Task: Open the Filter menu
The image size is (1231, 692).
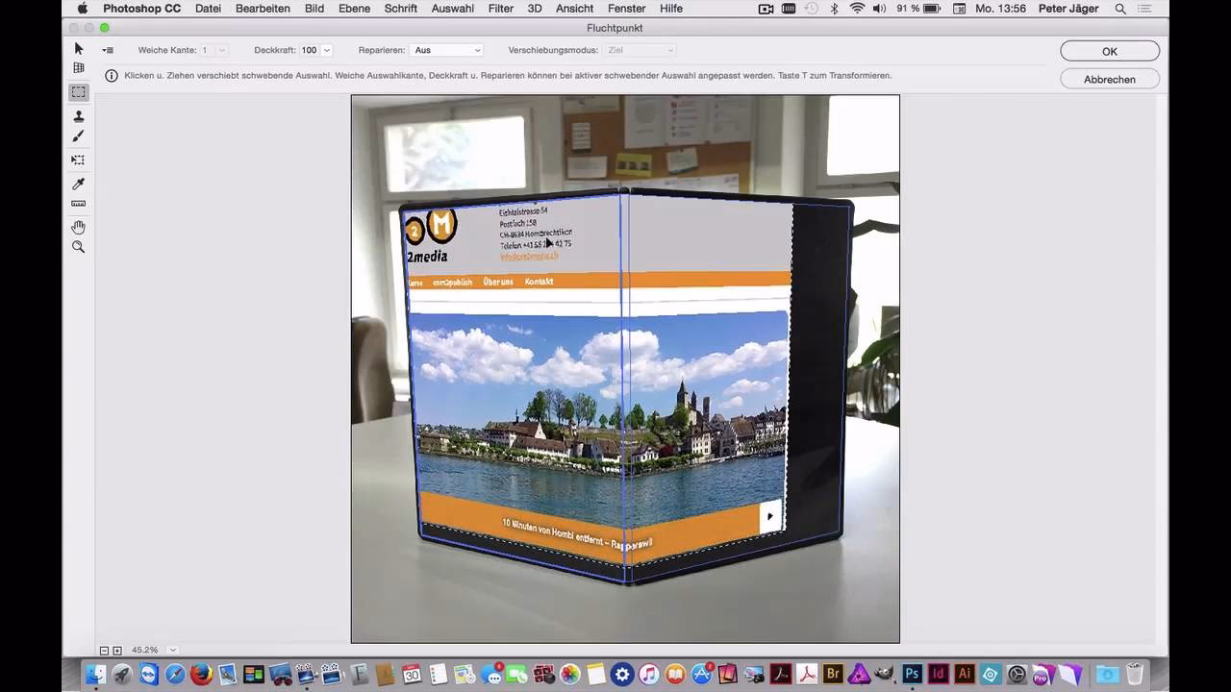Action: point(500,9)
